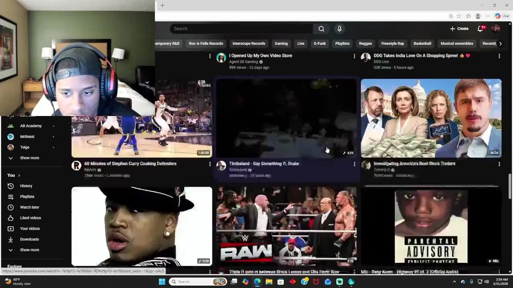Select the Playlists chip
Viewport: 513px width, 288px height.
click(x=342, y=44)
